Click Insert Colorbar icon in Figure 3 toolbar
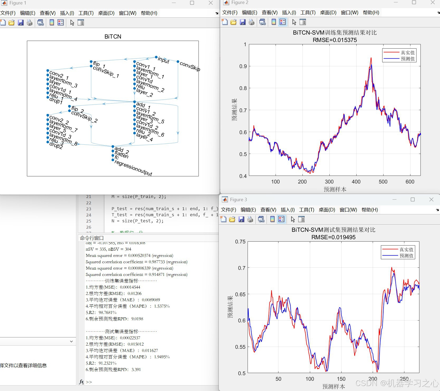 coord(272,219)
